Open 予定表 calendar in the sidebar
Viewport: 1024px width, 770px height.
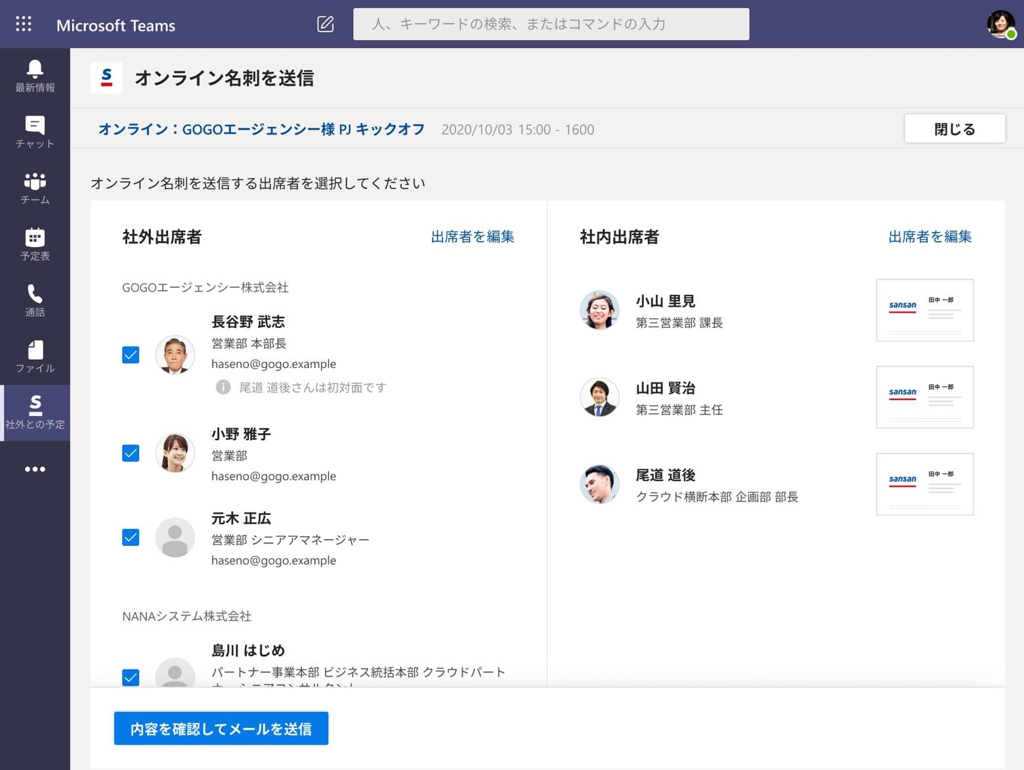[x=35, y=244]
